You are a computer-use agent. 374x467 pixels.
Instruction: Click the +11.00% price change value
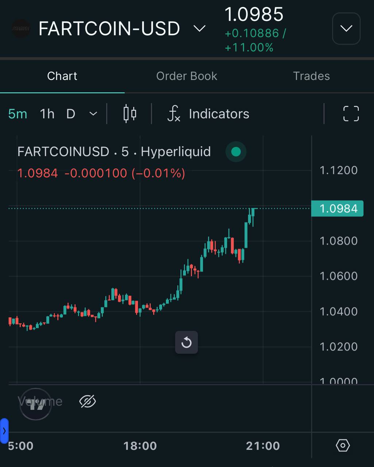(249, 47)
